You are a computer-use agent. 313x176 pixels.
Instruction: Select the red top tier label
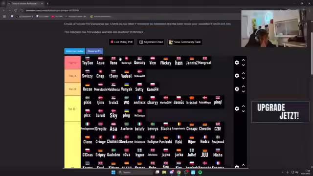pyautogui.click(x=72, y=63)
